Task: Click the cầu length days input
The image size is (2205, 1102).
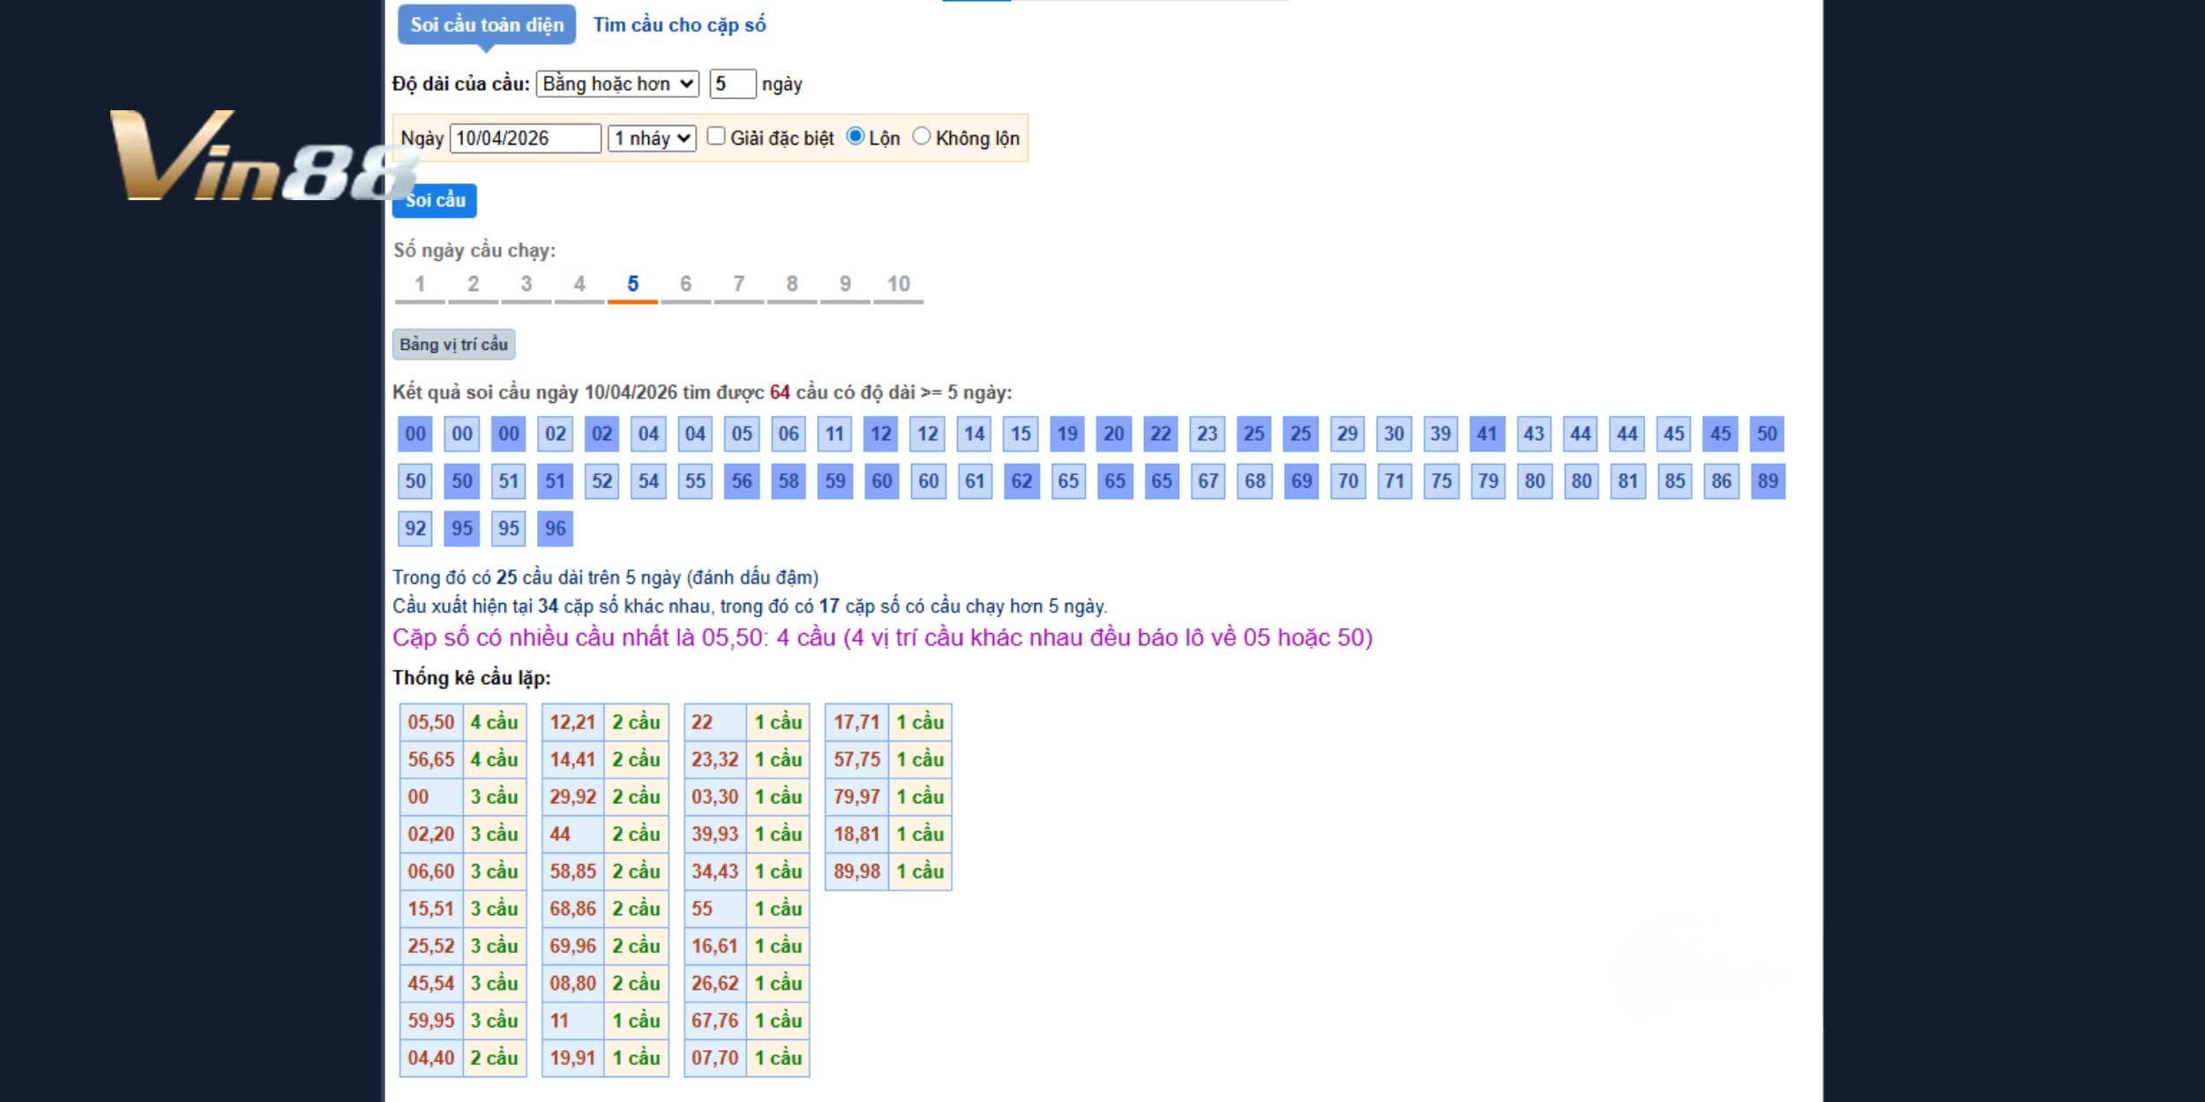Action: pyautogui.click(x=731, y=84)
